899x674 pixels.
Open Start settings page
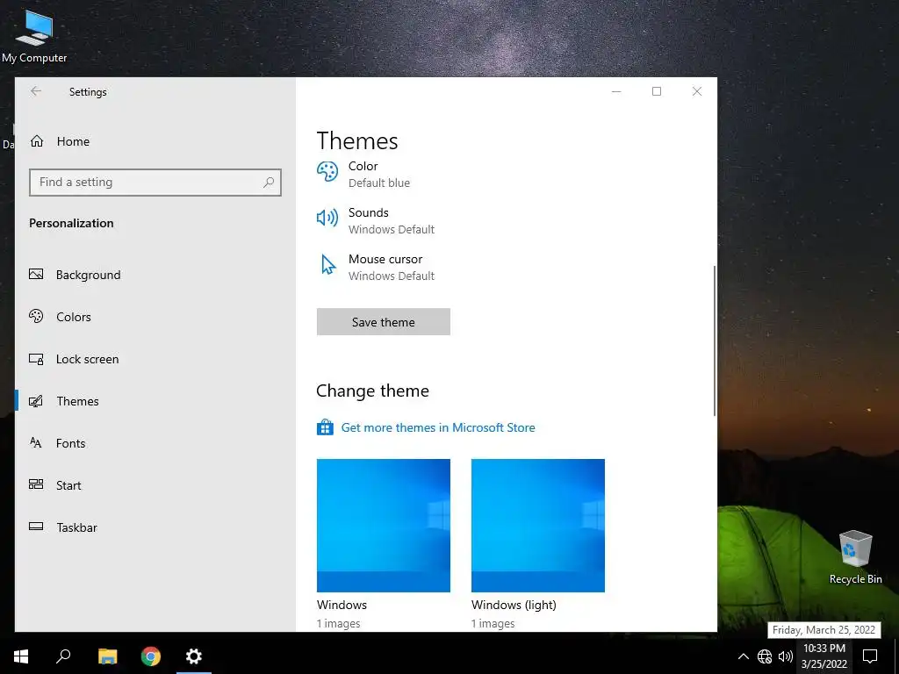155,485
